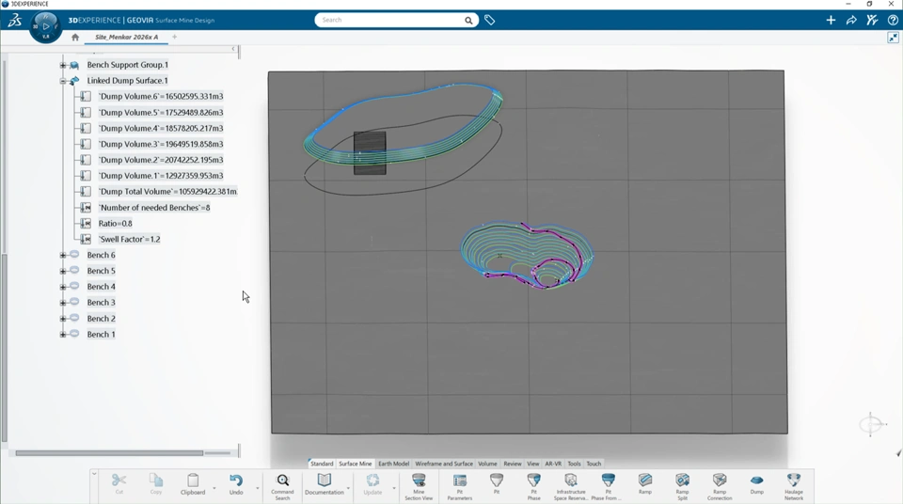Select the Dump tool
The height and width of the screenshot is (504, 903).
(756, 484)
